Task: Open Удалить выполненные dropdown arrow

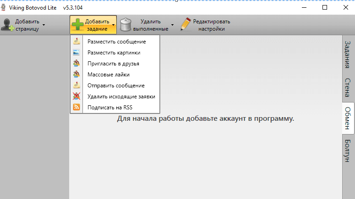Action: (x=173, y=25)
